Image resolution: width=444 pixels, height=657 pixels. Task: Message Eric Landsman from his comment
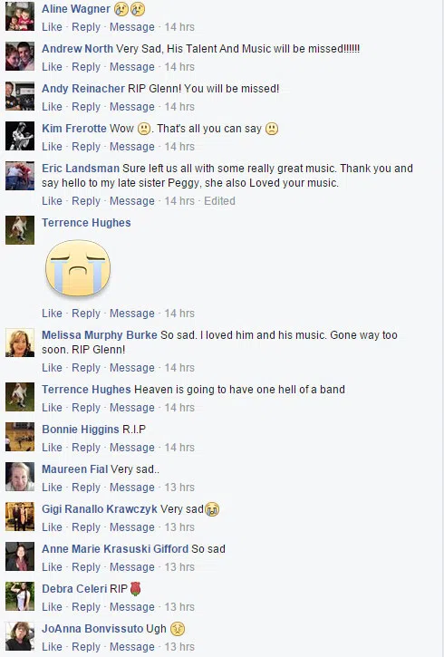pos(132,201)
